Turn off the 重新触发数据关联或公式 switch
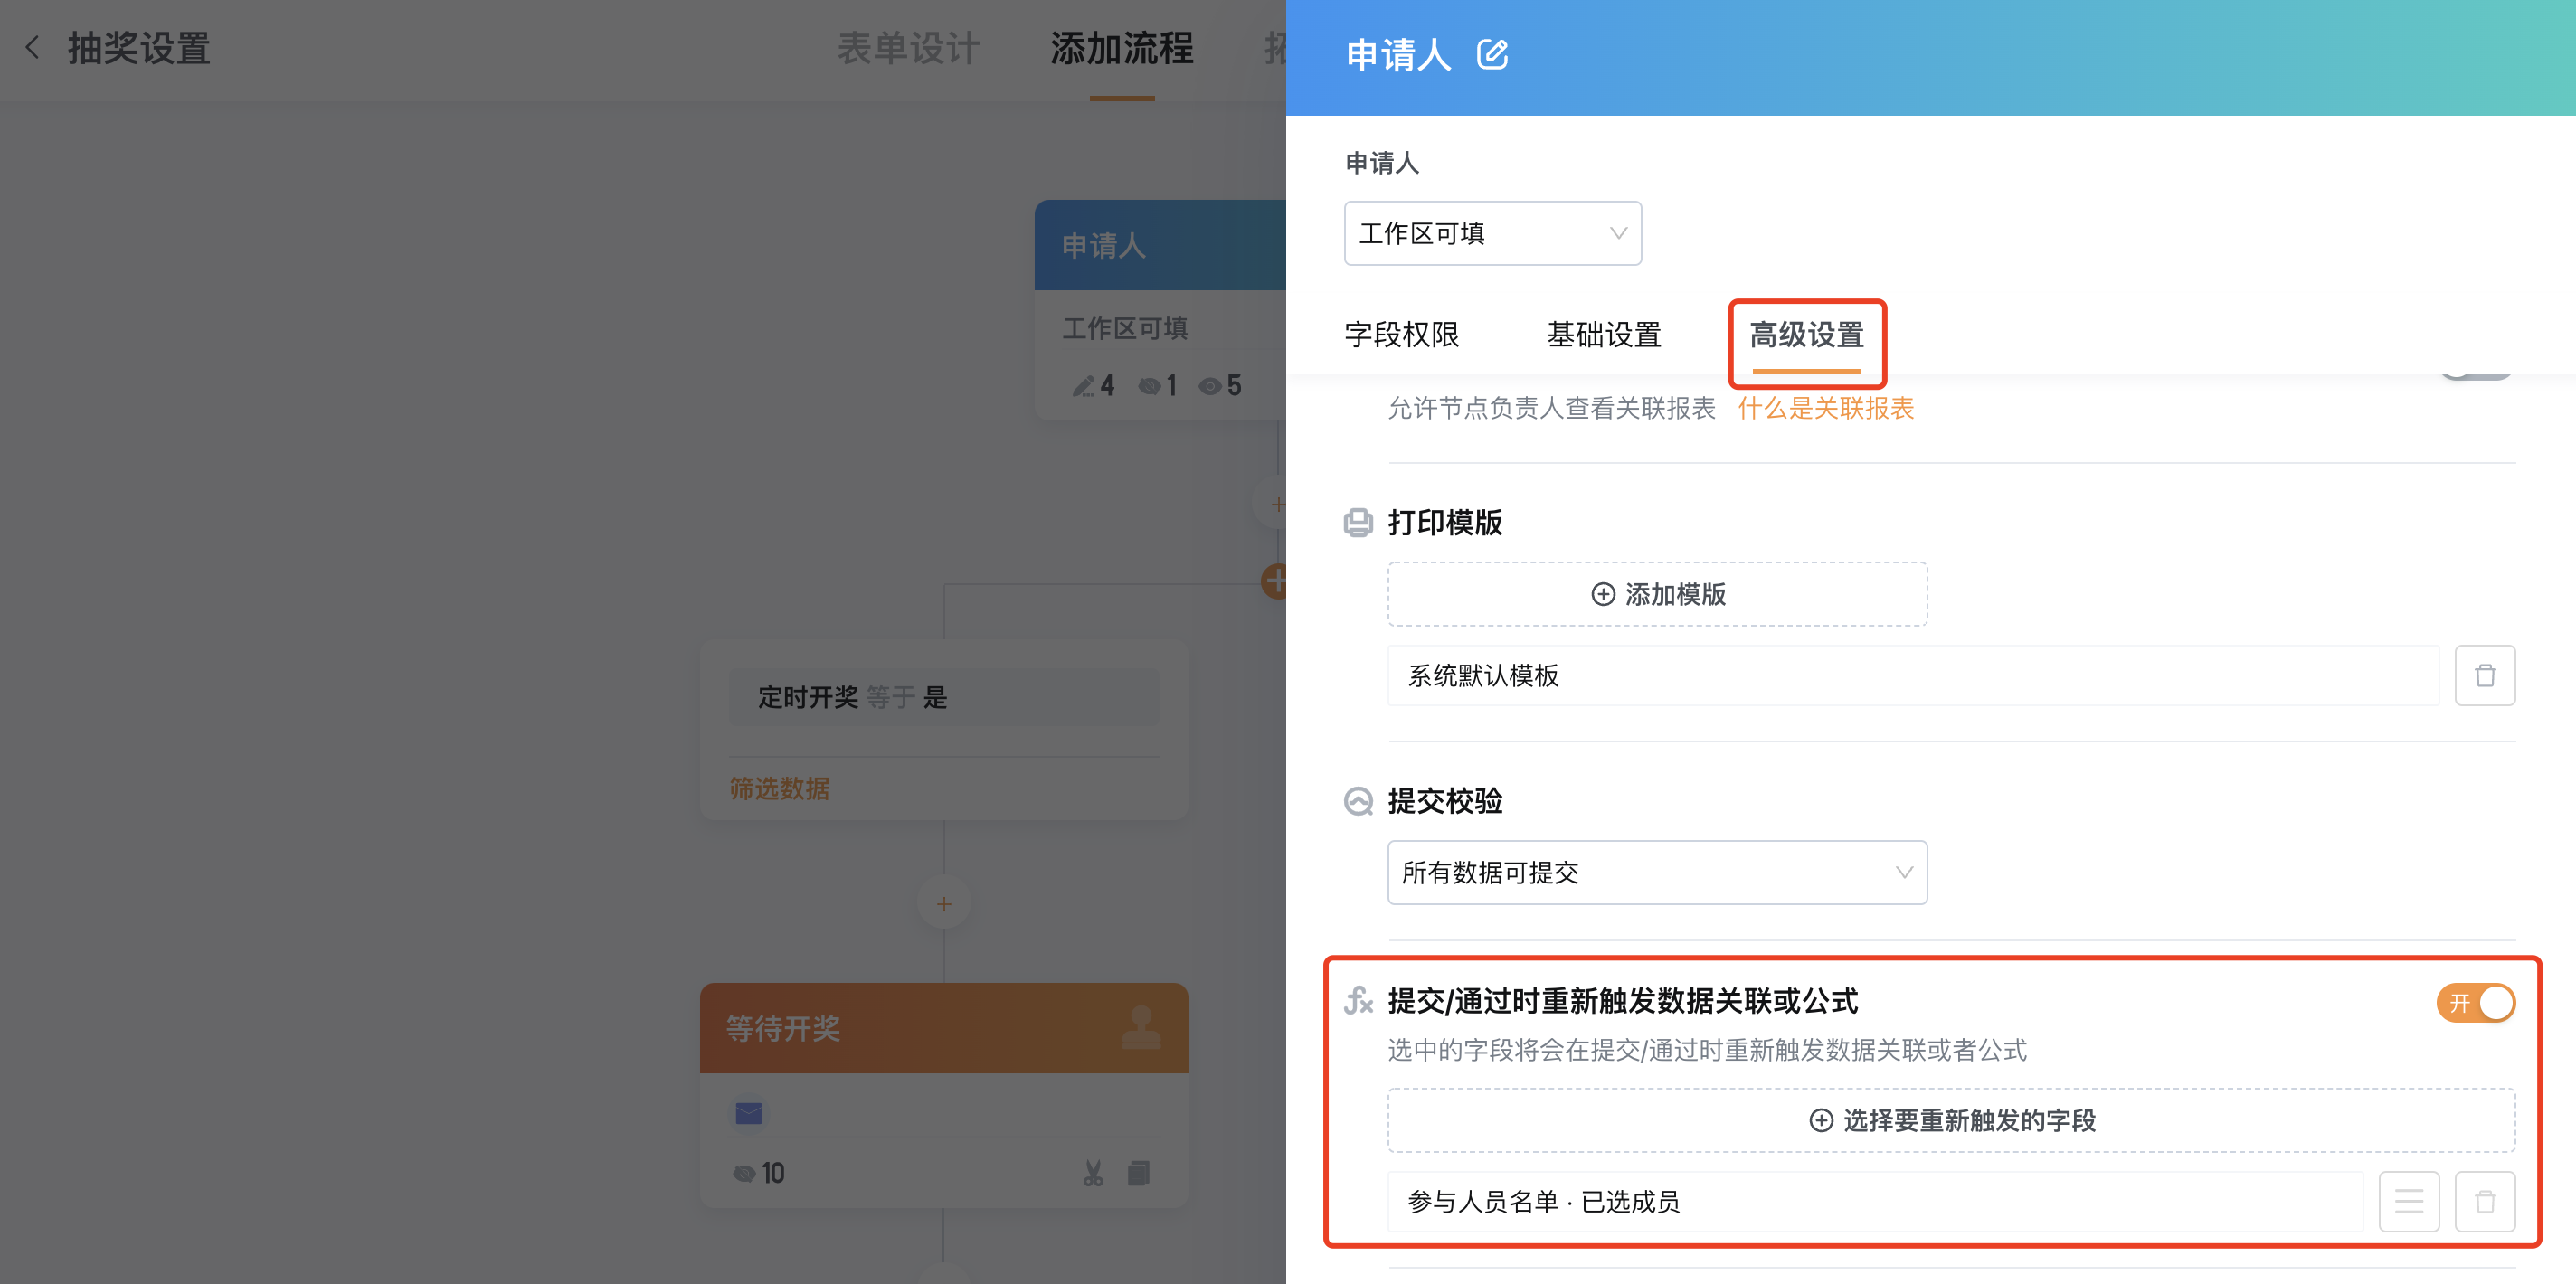This screenshot has height=1284, width=2576. click(x=2475, y=1002)
